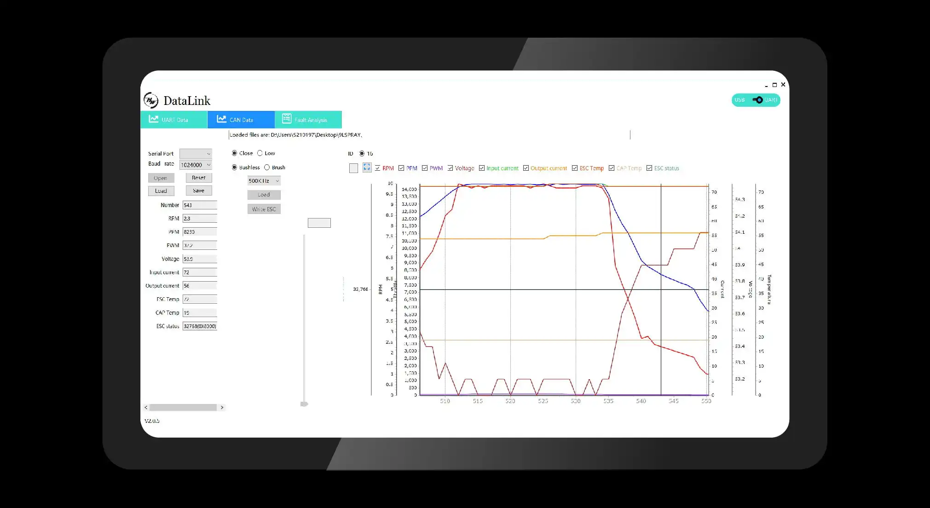Uncheck the Voltage curve checkbox

(x=450, y=167)
